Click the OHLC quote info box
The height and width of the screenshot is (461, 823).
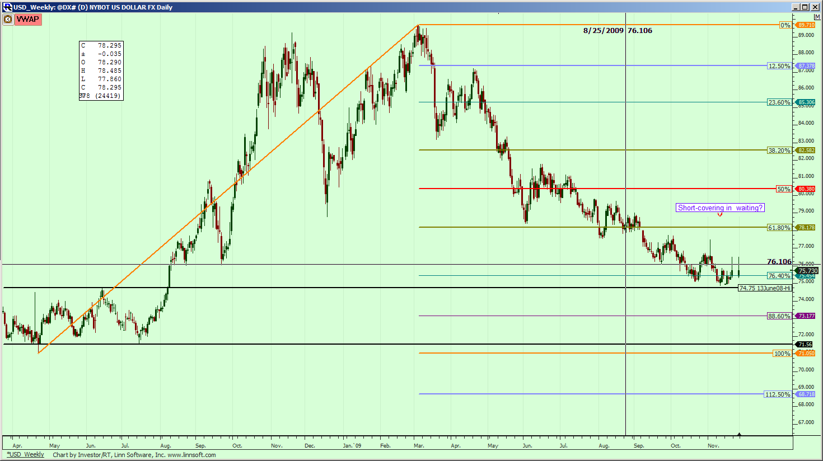[101, 70]
